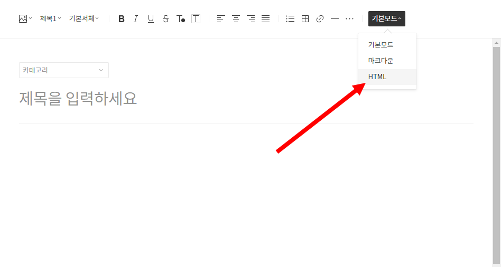The height and width of the screenshot is (267, 501).
Task: Open the image insert menu
Action: click(25, 19)
